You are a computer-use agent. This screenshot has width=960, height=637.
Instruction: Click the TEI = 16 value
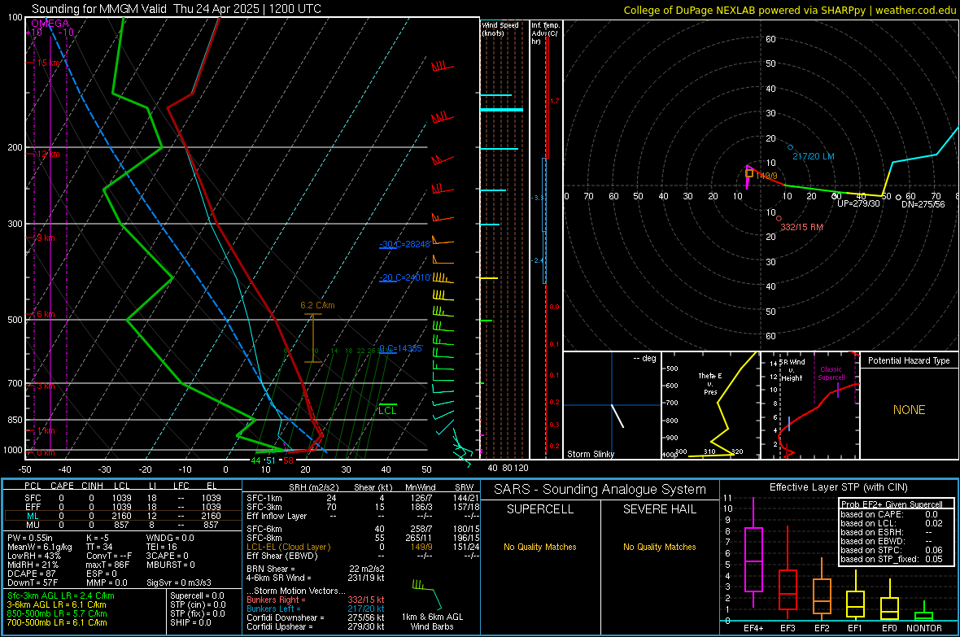click(161, 547)
